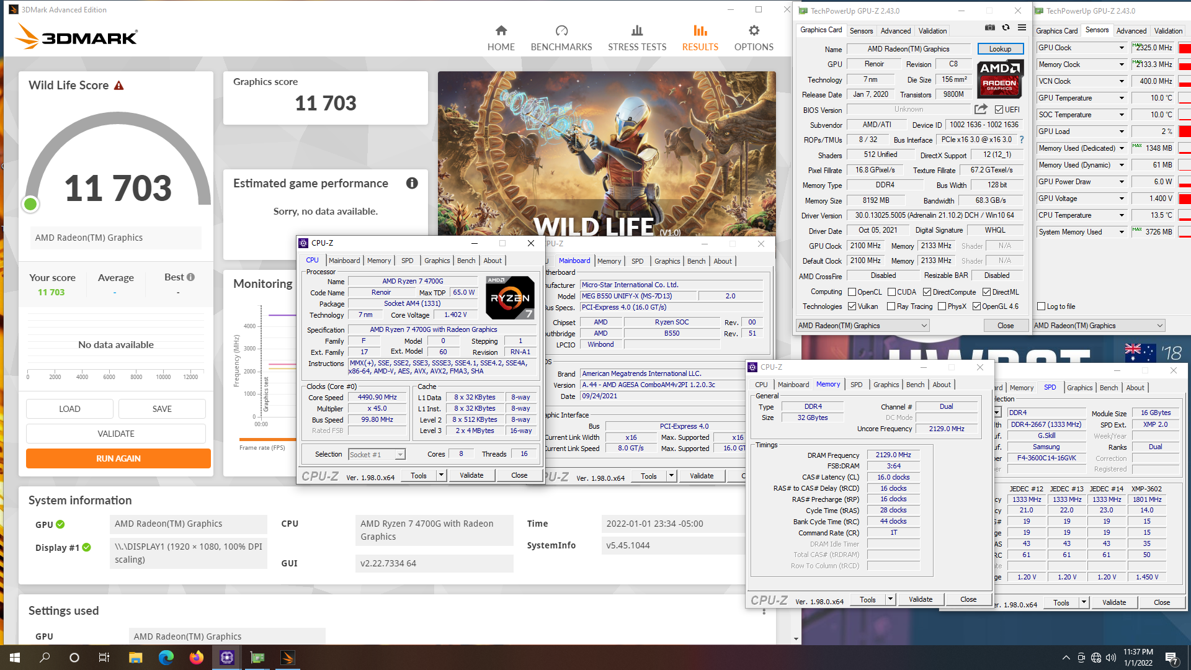Screen dimensions: 1191x670
Task: Click the VALIDATE button in 3DMark
Action: coord(116,434)
